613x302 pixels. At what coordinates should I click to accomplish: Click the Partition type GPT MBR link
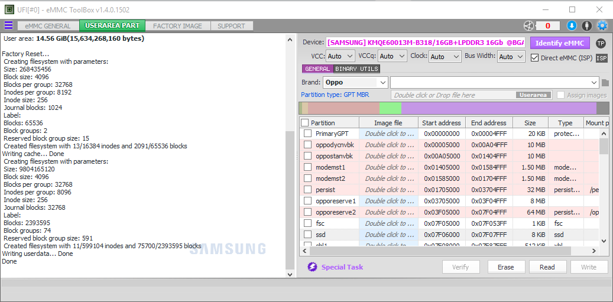tap(335, 95)
